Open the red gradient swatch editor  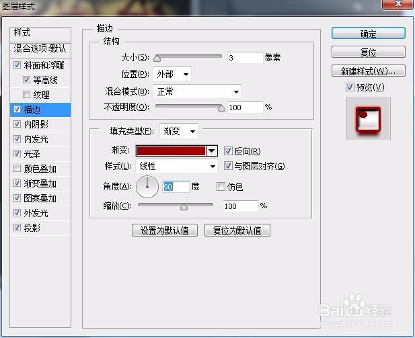[x=171, y=151]
